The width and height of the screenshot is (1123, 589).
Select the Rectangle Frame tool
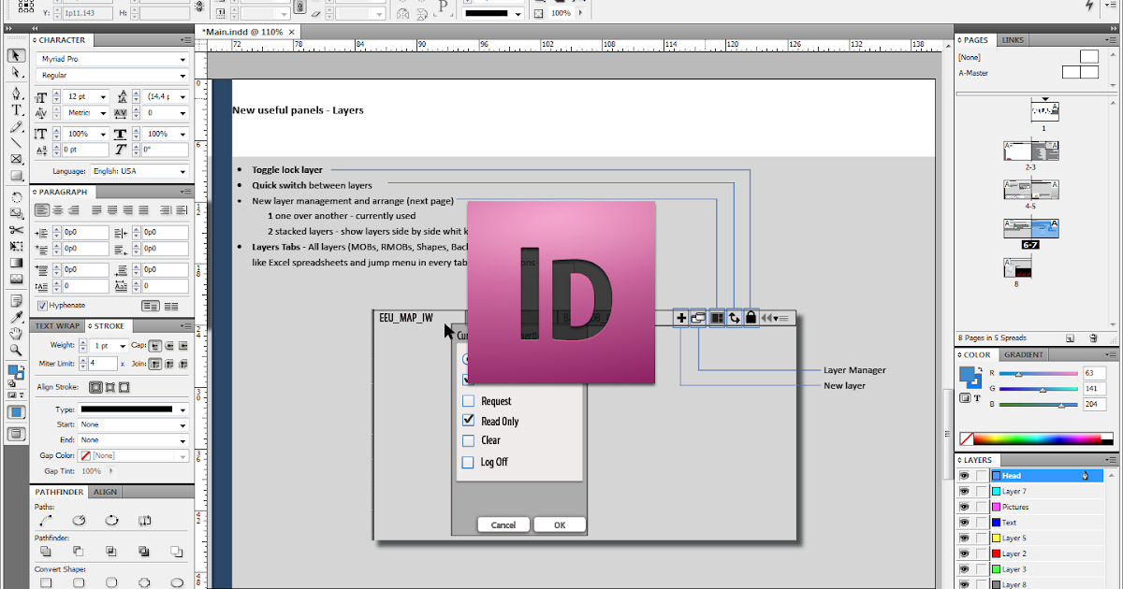(16, 159)
